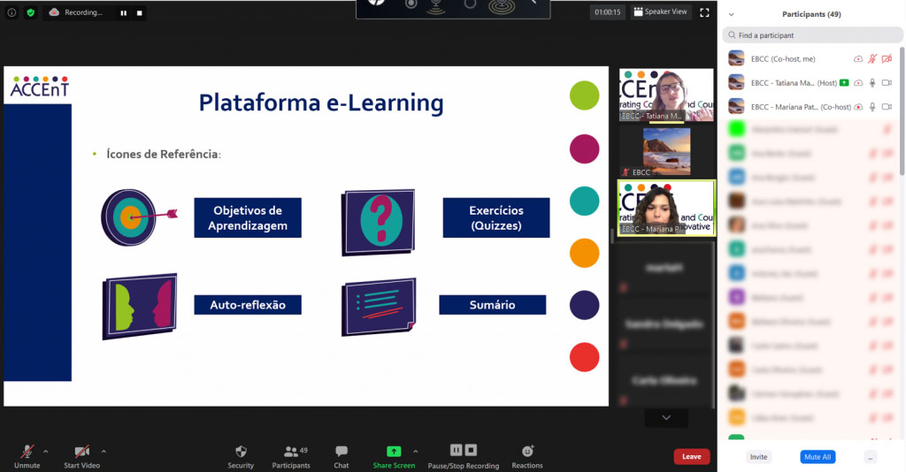Leave the meeting
The height and width of the screenshot is (472, 906).
[x=691, y=456]
